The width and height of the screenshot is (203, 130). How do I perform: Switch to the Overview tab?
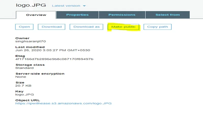pyautogui.click(x=36, y=15)
